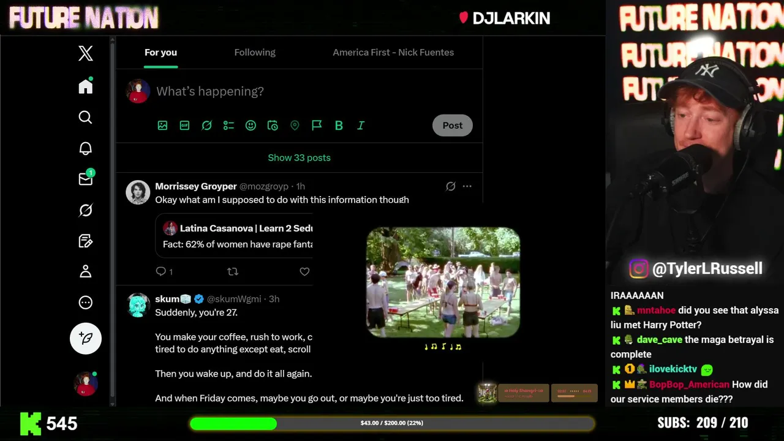Click skum avatar image

pyautogui.click(x=138, y=305)
